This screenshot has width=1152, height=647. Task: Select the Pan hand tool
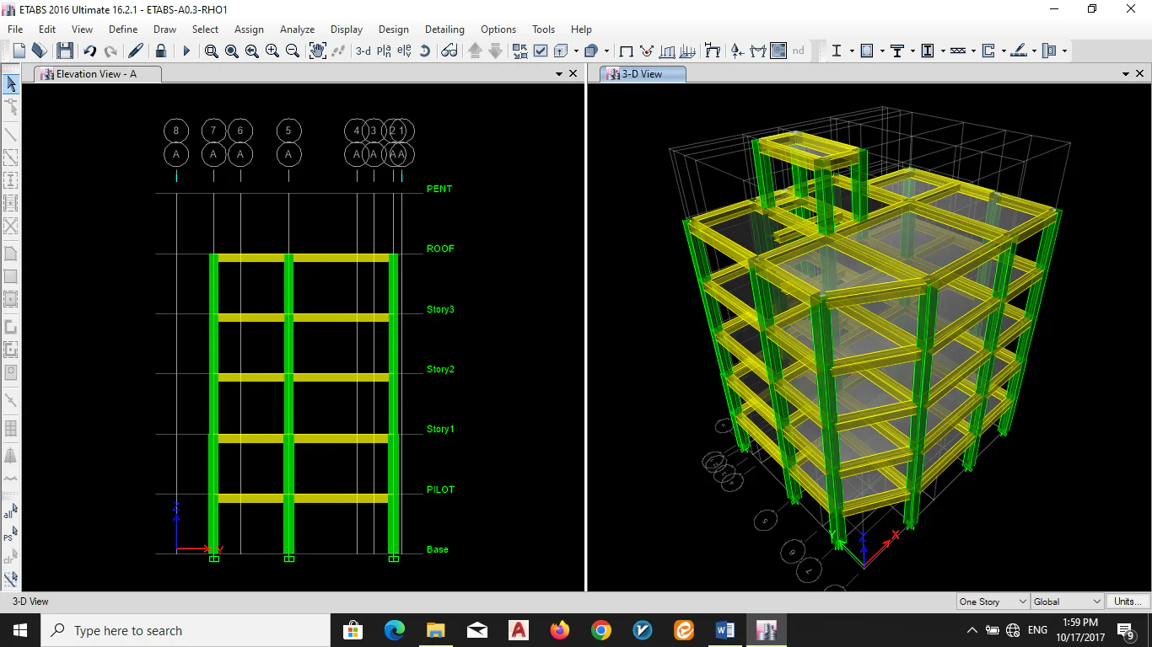(x=317, y=51)
